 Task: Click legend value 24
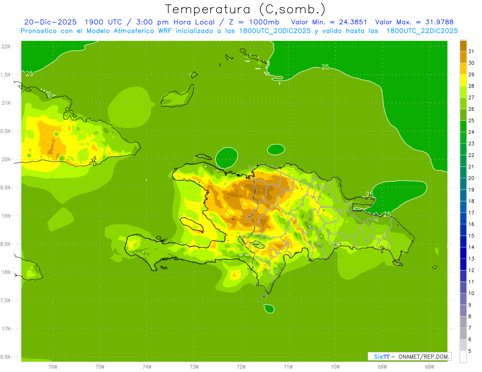point(472,132)
